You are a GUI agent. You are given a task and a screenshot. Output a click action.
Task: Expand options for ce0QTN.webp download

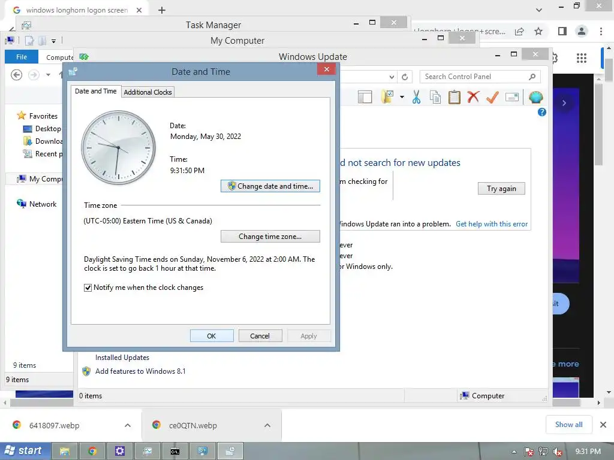[x=267, y=425]
